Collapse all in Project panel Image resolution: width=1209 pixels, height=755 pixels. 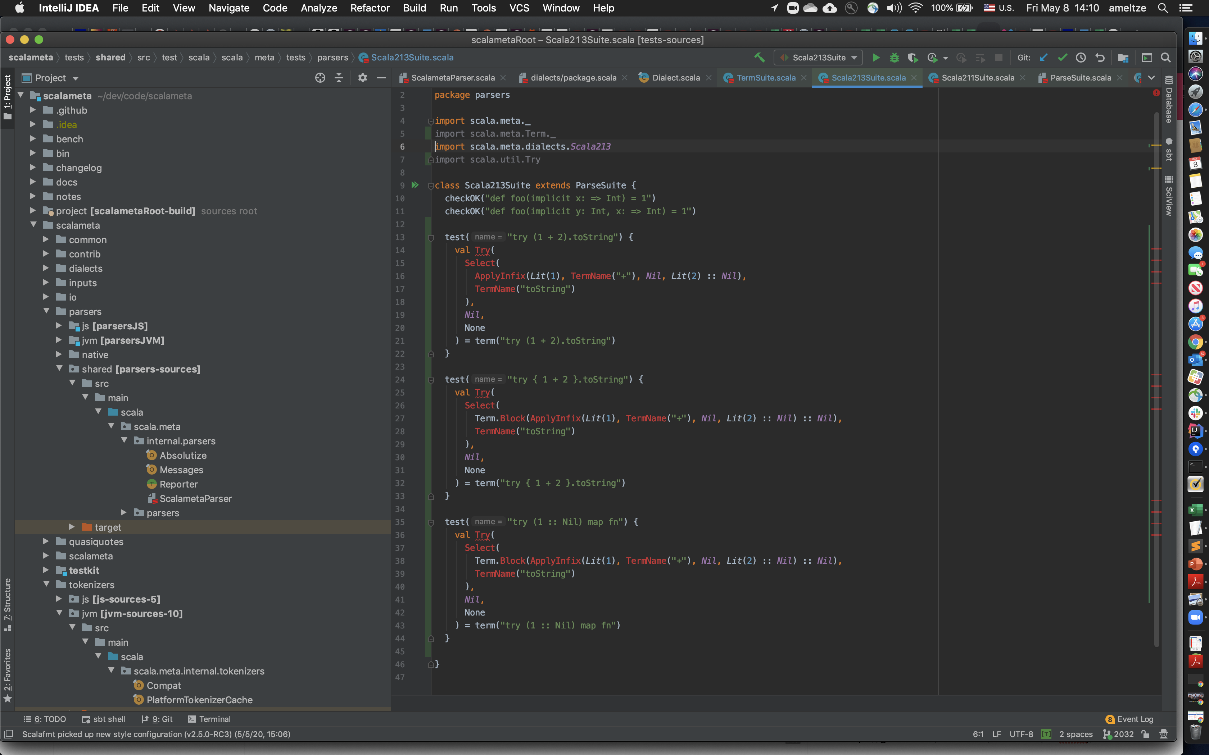[339, 78]
